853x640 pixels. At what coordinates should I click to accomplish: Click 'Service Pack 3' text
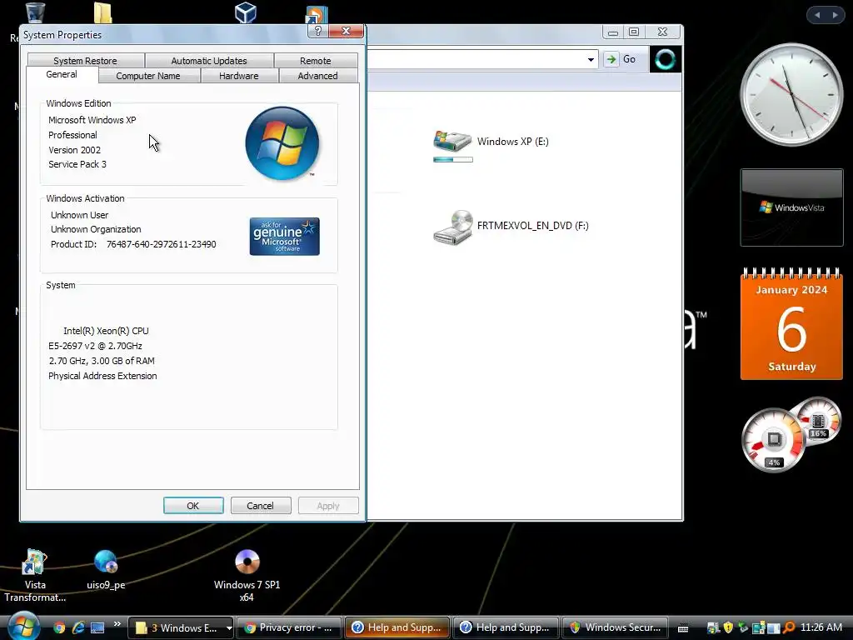(77, 164)
